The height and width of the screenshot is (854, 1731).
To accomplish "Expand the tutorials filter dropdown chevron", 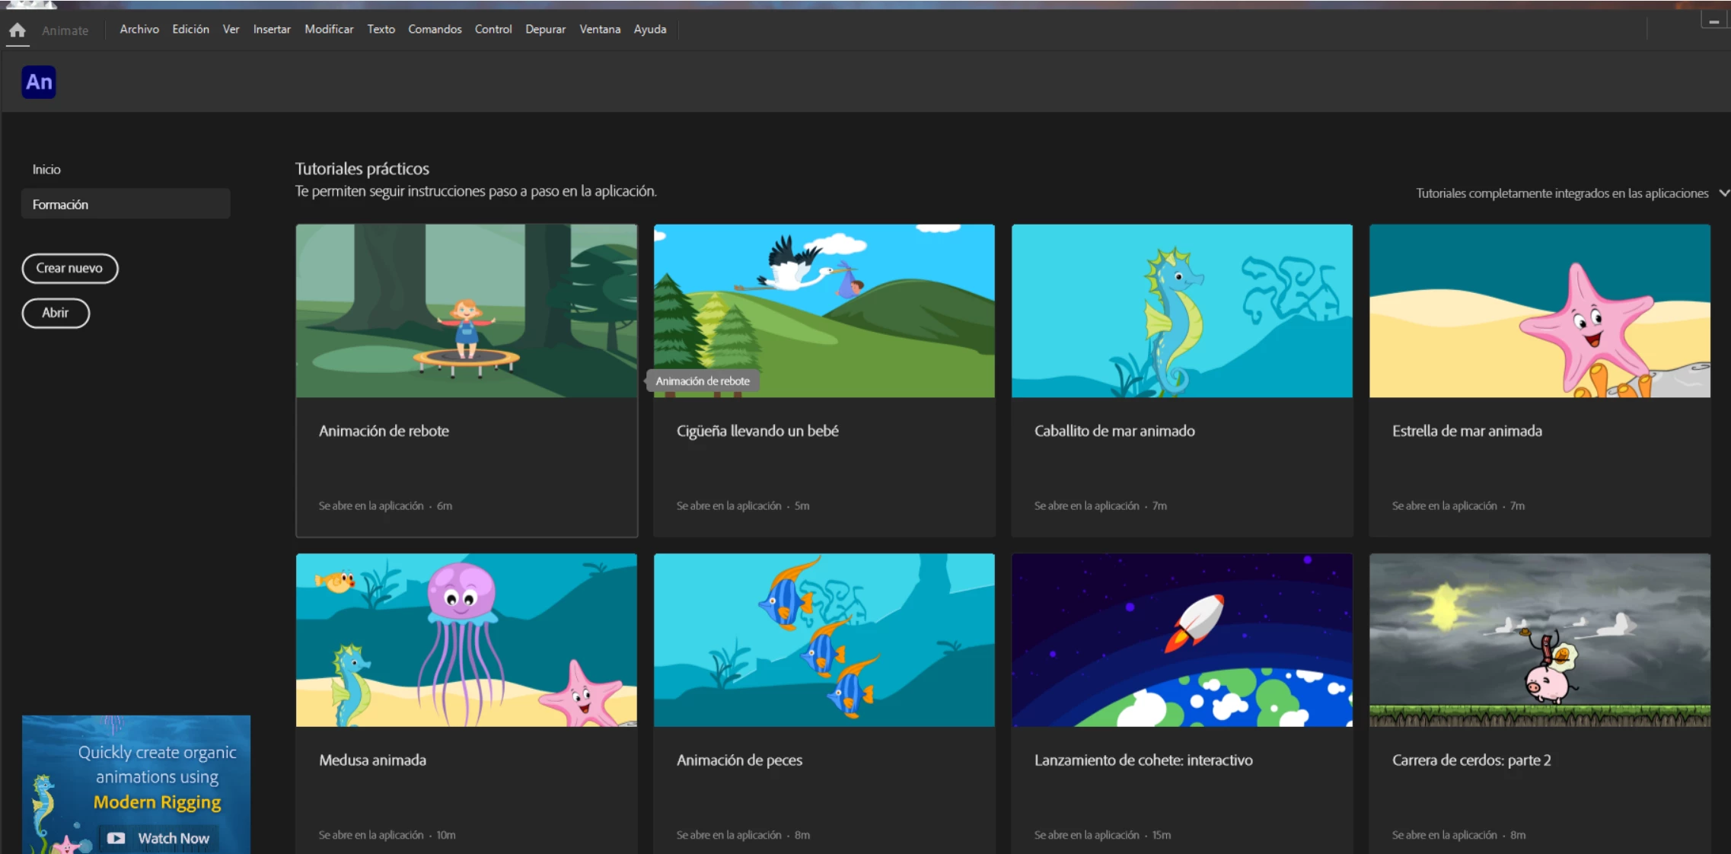I will pos(1723,193).
